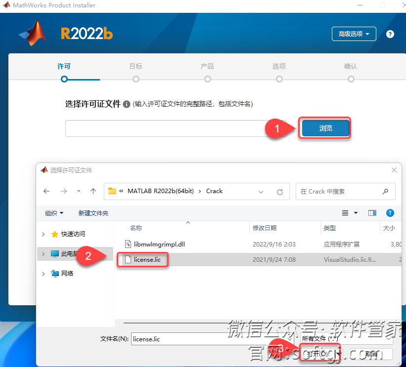Open the 所有文件 (*.*) file type dropdown
Viewport: 406px width, 367px height.
[347, 338]
